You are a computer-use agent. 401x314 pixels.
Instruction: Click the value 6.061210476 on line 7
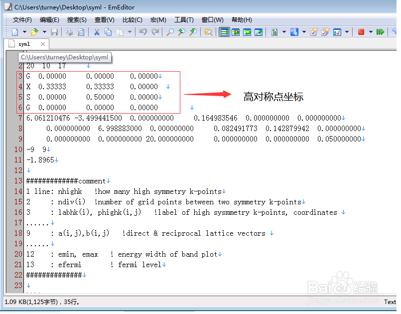pos(48,118)
